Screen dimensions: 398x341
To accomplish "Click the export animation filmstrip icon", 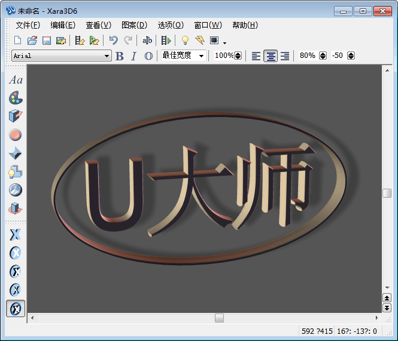I will (x=80, y=40).
